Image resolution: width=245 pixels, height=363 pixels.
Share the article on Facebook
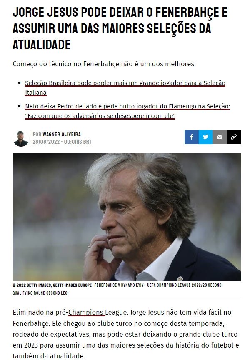coord(192,137)
